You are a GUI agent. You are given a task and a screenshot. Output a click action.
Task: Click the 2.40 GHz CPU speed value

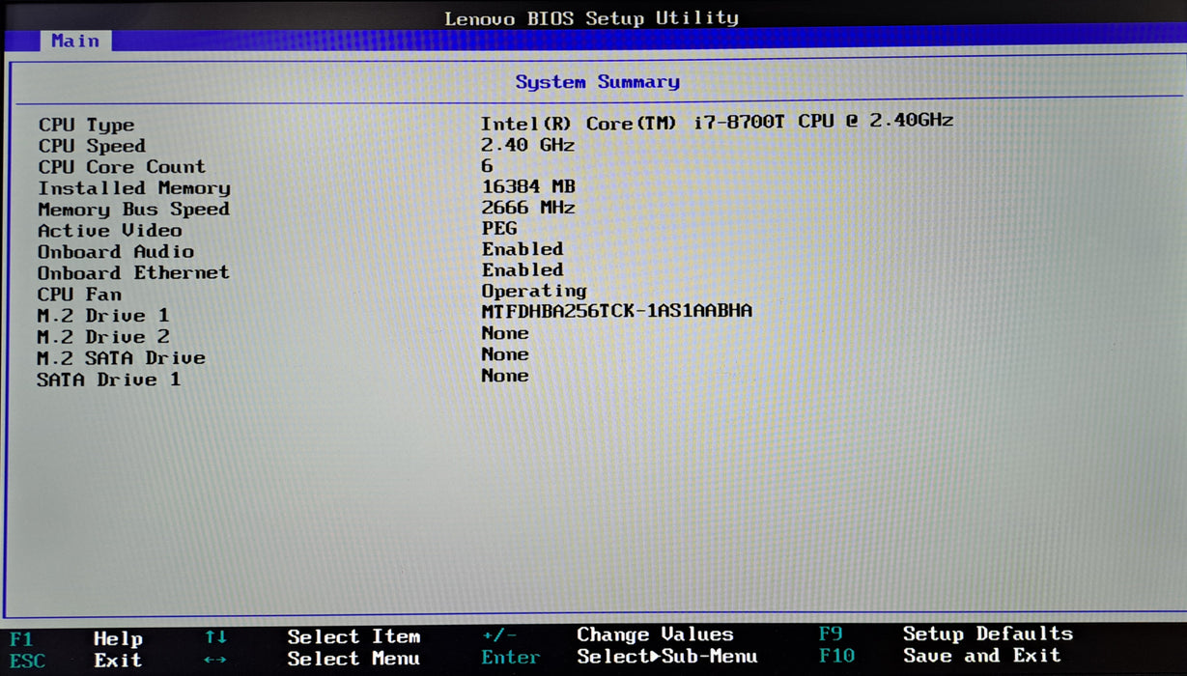point(527,145)
